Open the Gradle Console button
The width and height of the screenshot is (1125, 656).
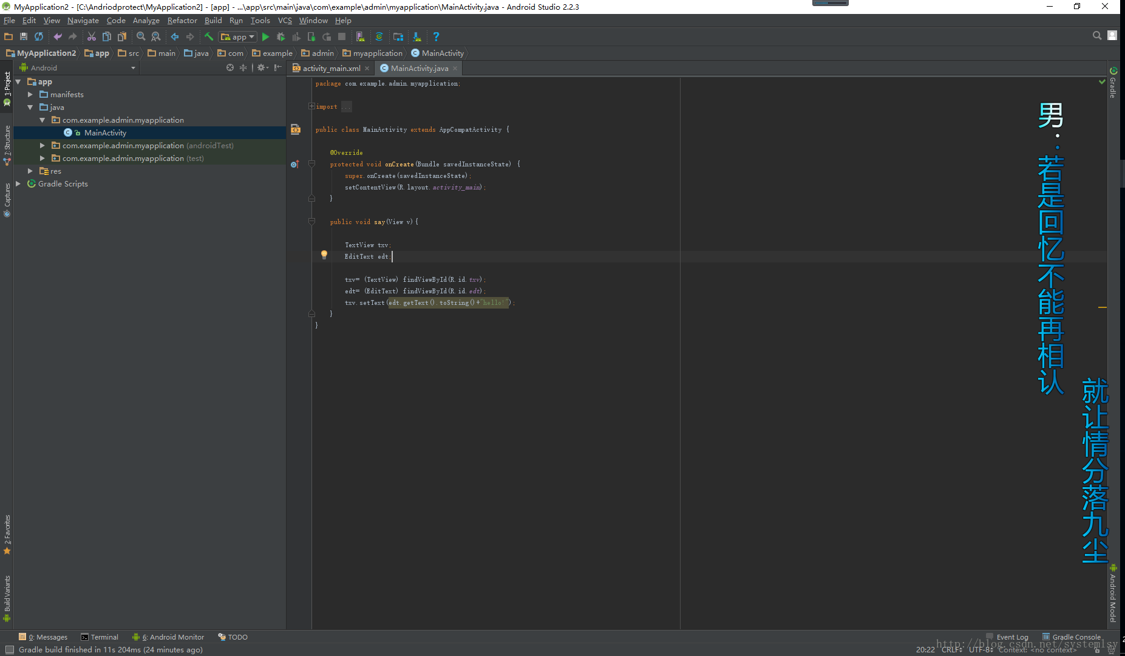click(x=1072, y=637)
